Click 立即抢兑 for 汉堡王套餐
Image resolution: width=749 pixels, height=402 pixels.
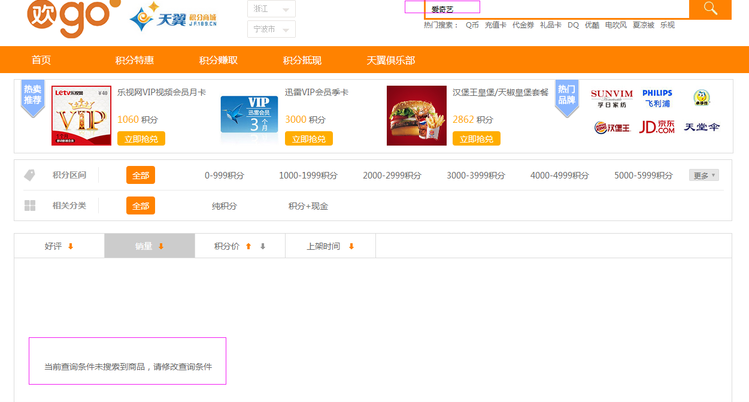point(477,138)
